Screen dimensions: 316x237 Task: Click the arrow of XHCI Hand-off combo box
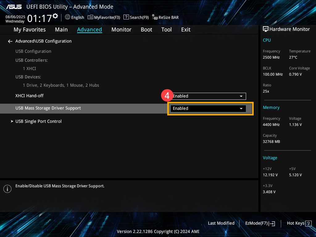[241, 96]
